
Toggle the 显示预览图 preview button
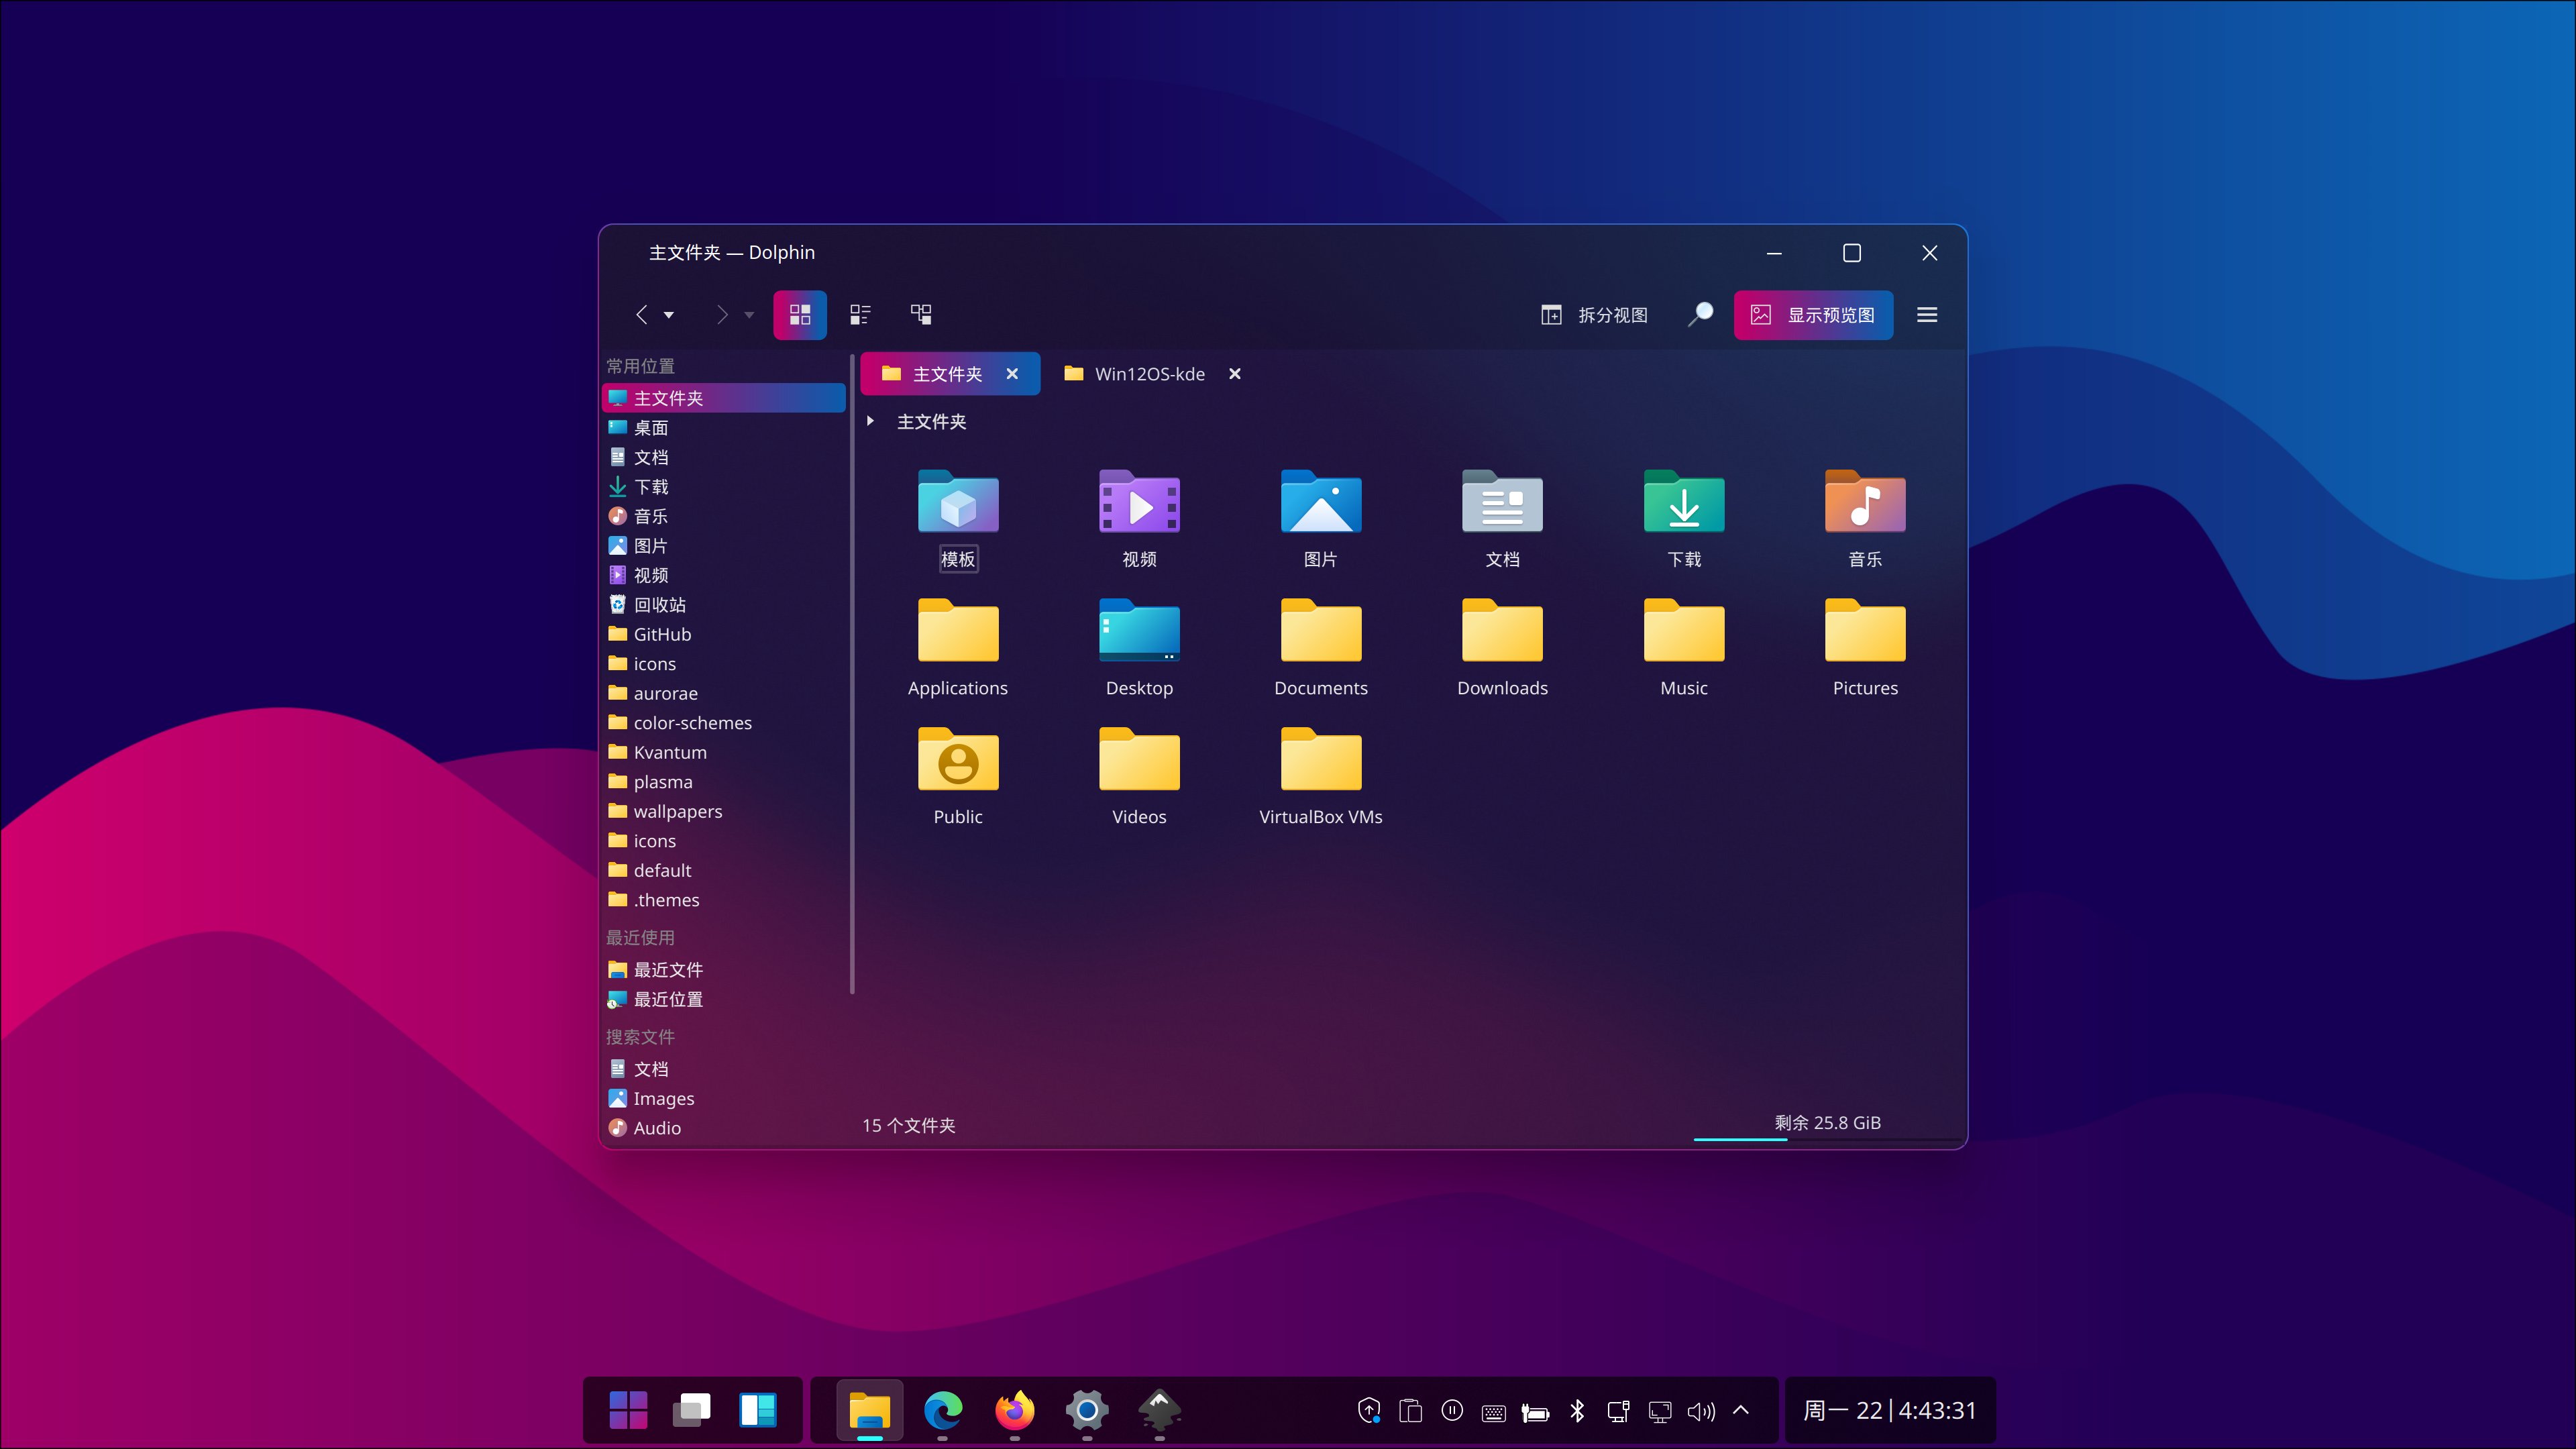1812,315
